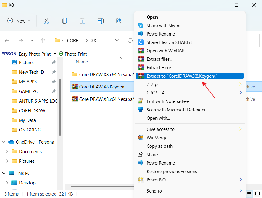Click the pin icon beside Pictures

[x=54, y=62]
